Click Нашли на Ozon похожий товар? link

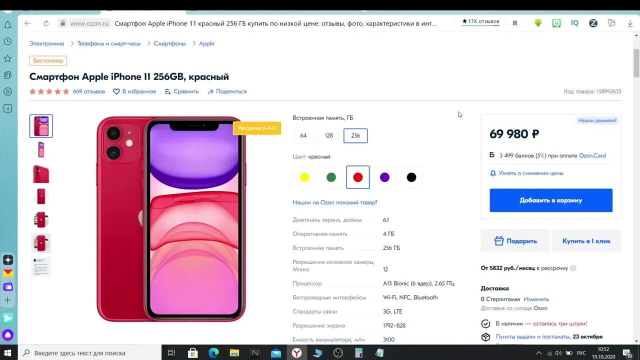pyautogui.click(x=335, y=202)
